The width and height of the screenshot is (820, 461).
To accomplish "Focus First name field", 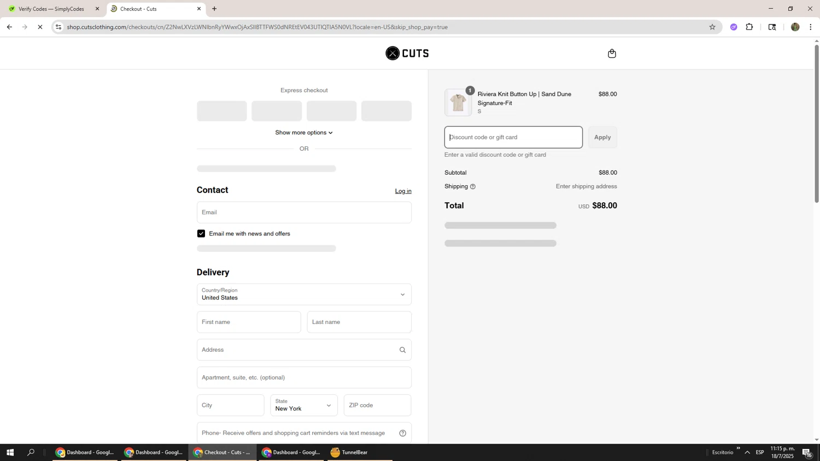I will pos(249,322).
